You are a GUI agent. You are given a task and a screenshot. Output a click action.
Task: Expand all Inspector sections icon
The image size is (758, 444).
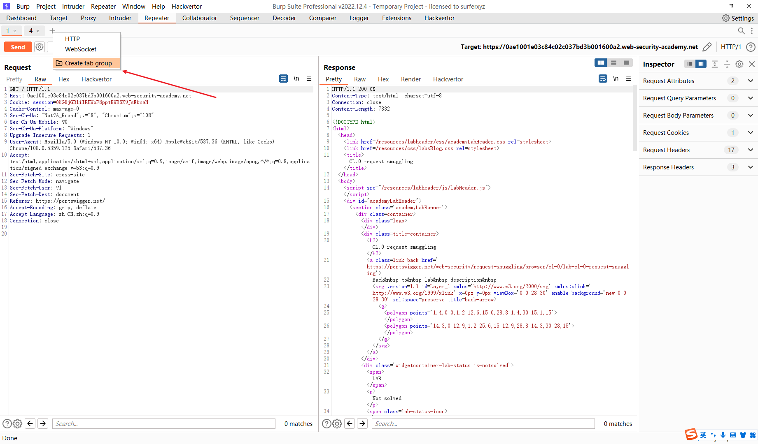(715, 64)
